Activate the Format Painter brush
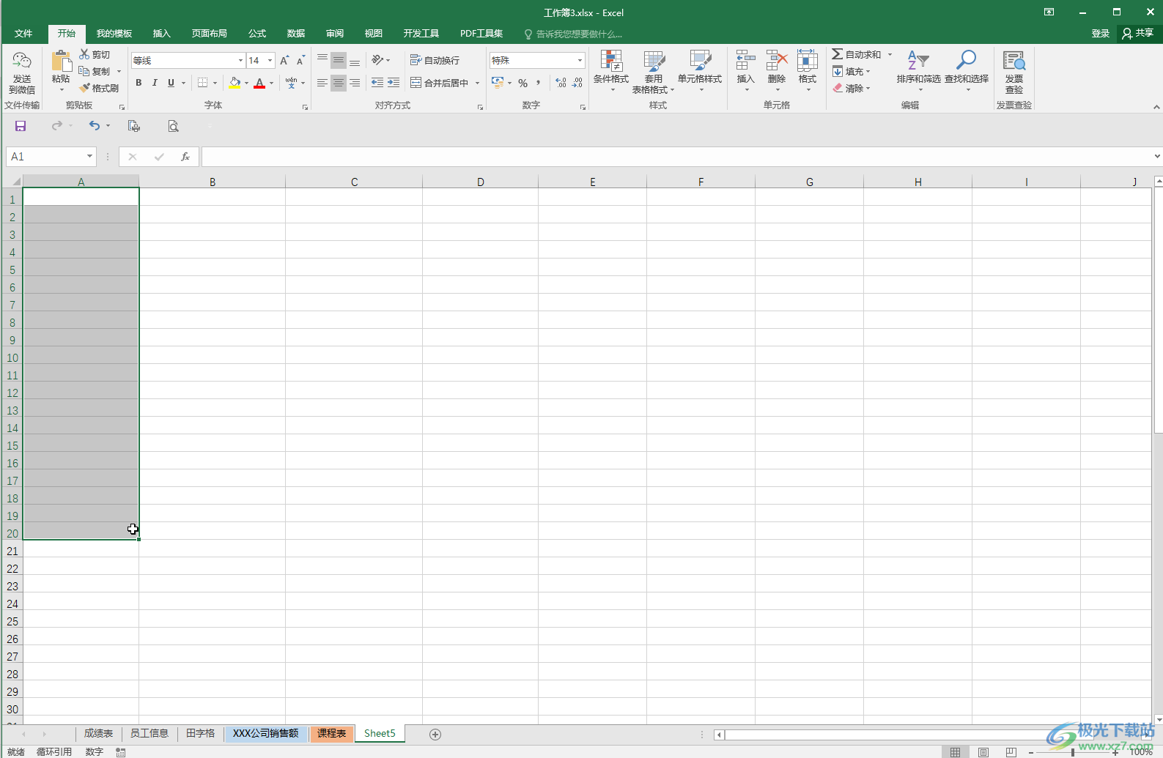The image size is (1163, 758). [85, 88]
